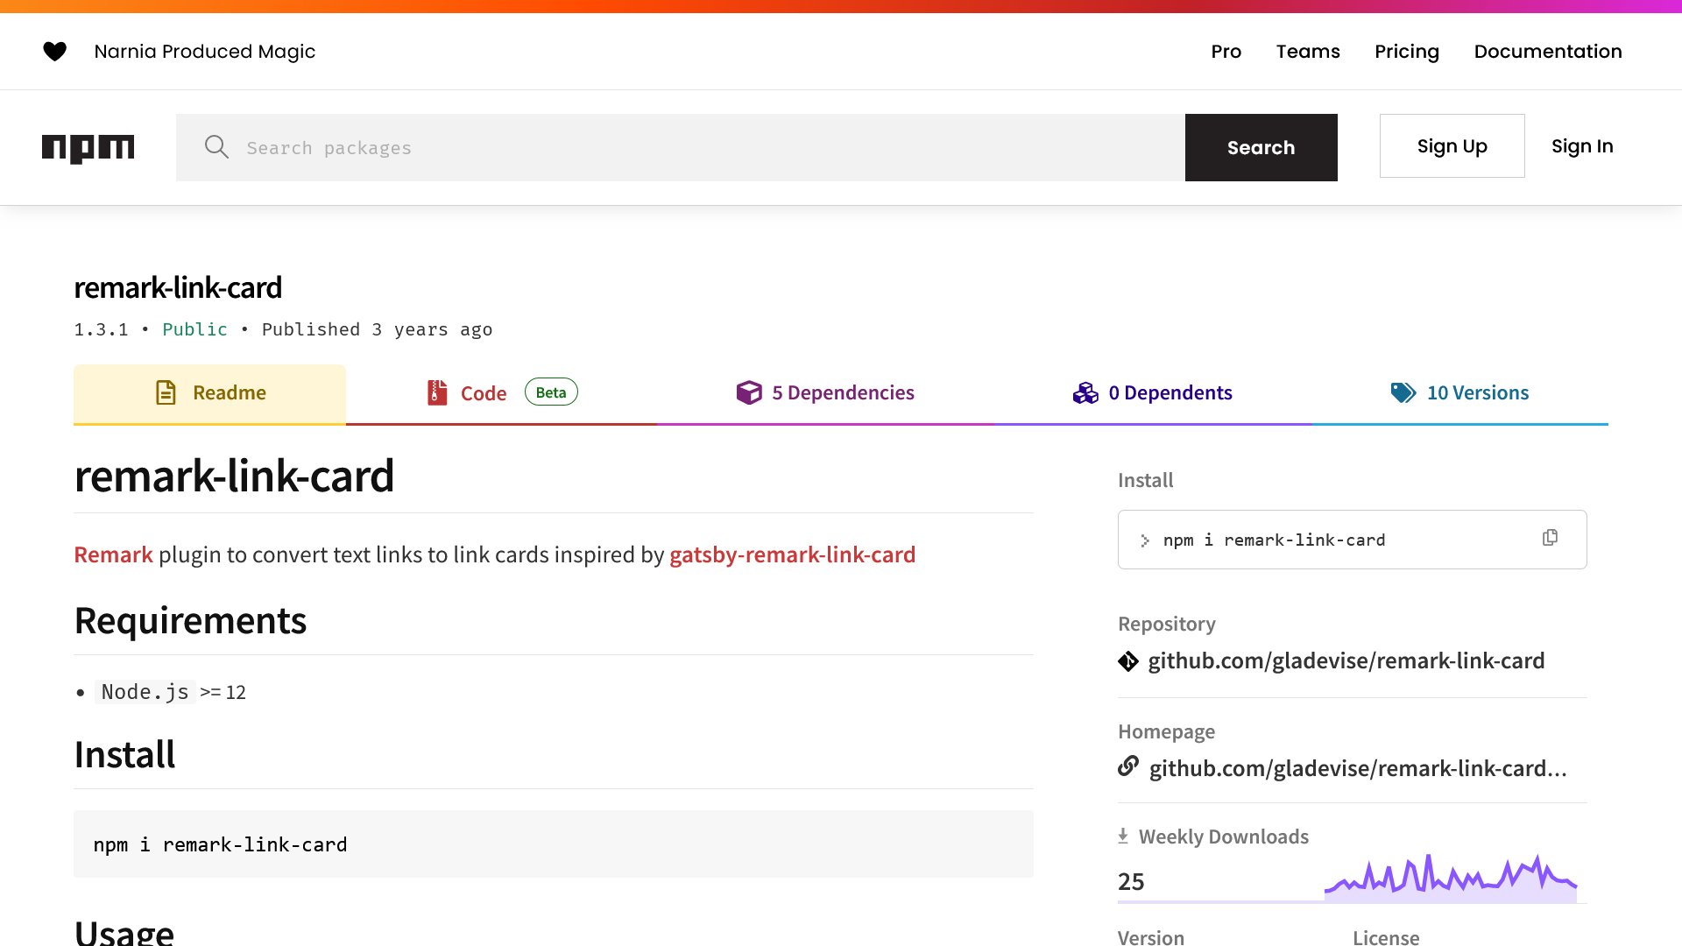This screenshot has width=1682, height=946.
Task: Open Teams in top navigation
Action: (x=1308, y=52)
